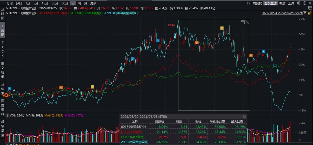Viewport: 313px width, 145px height.
Task: Open the 工具 tools menu
Action: tap(291, 3)
